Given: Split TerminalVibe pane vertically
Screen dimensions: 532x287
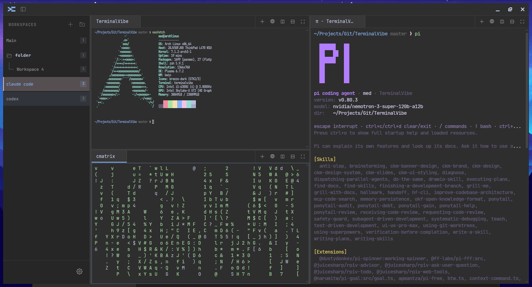Looking at the screenshot, I should click(x=283, y=21).
